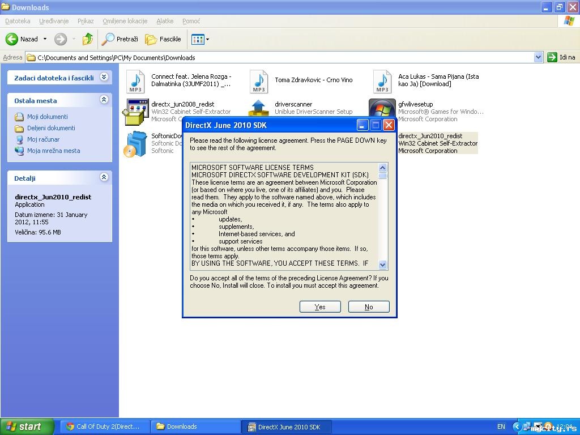Click the license agreement text area
This screenshot has height=435, width=580.
(x=284, y=216)
